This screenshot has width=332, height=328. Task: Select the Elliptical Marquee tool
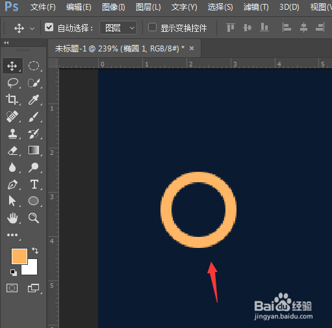[x=34, y=66]
